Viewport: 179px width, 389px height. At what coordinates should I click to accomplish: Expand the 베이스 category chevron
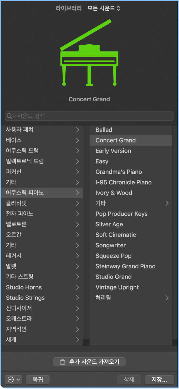tap(78, 140)
